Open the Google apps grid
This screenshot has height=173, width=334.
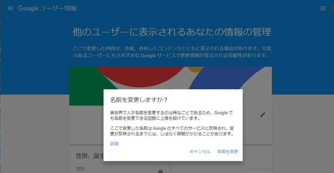coord(323,8)
